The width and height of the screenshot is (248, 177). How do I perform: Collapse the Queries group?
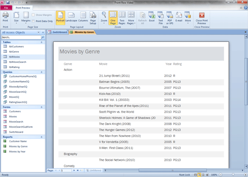[x=41, y=72]
